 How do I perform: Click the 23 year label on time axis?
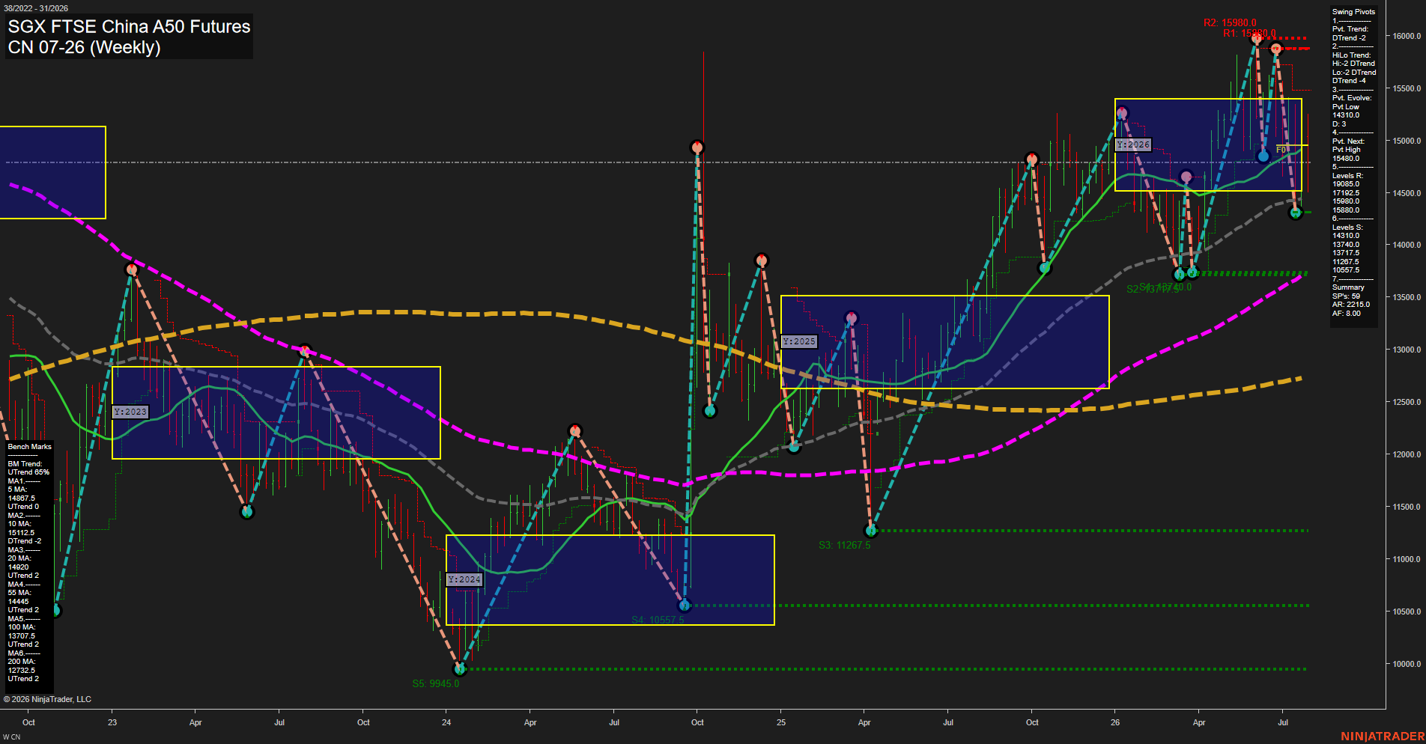[112, 722]
